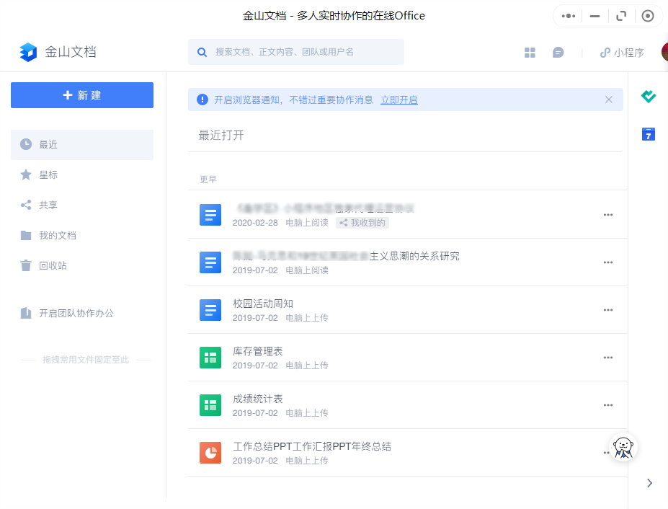Open 小程序 in the top bar

click(x=622, y=53)
